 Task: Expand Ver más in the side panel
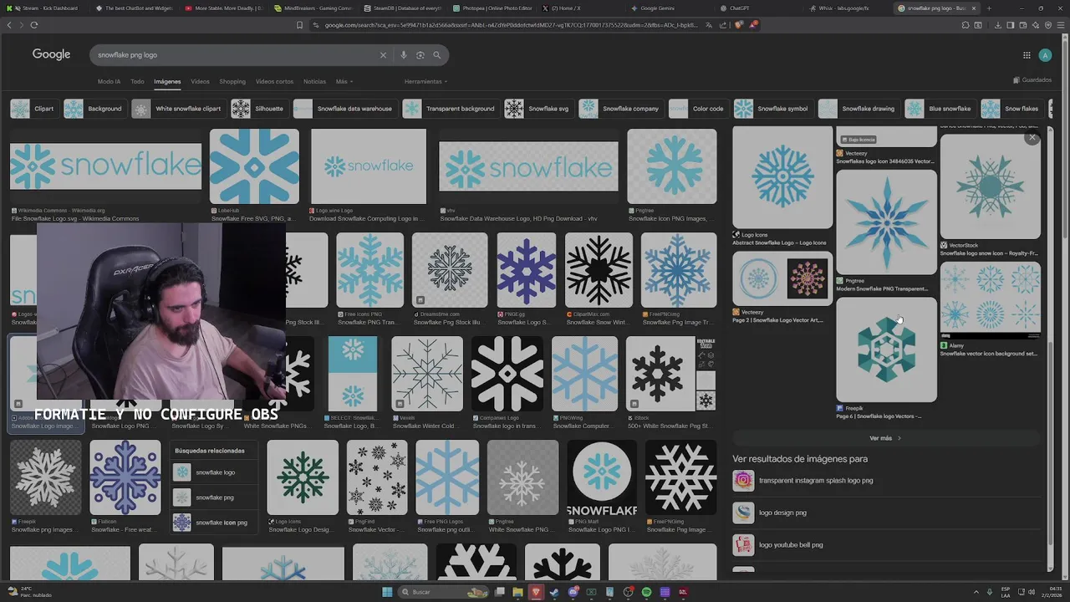(x=884, y=438)
